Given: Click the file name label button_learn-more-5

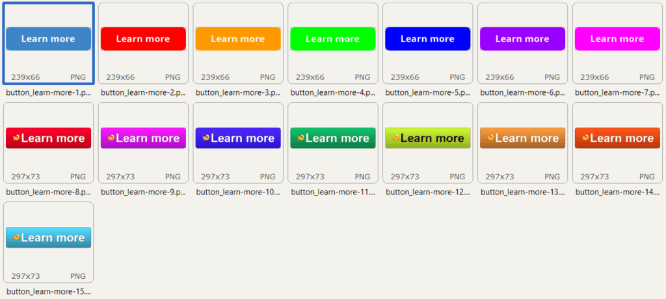Looking at the screenshot, I should (x=427, y=92).
